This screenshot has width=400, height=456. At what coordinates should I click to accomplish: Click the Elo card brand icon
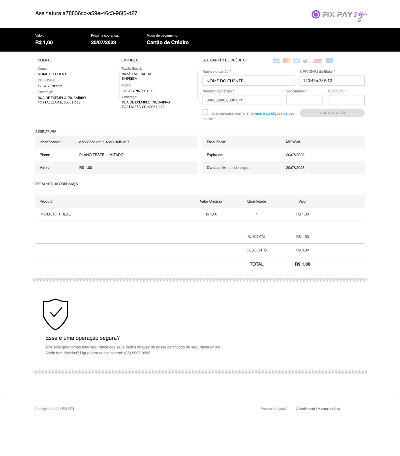click(306, 61)
